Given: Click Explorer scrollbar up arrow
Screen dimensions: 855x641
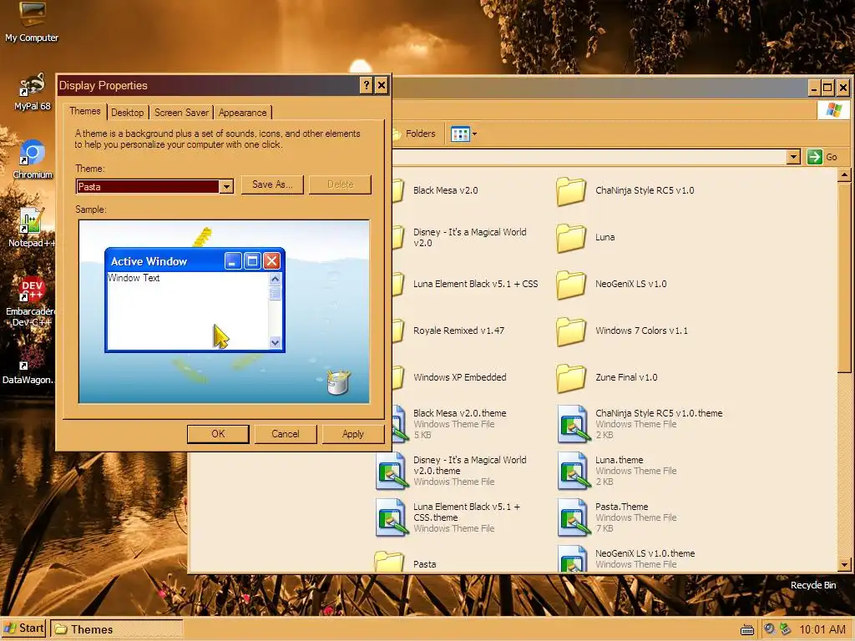Looking at the screenshot, I should 844,175.
